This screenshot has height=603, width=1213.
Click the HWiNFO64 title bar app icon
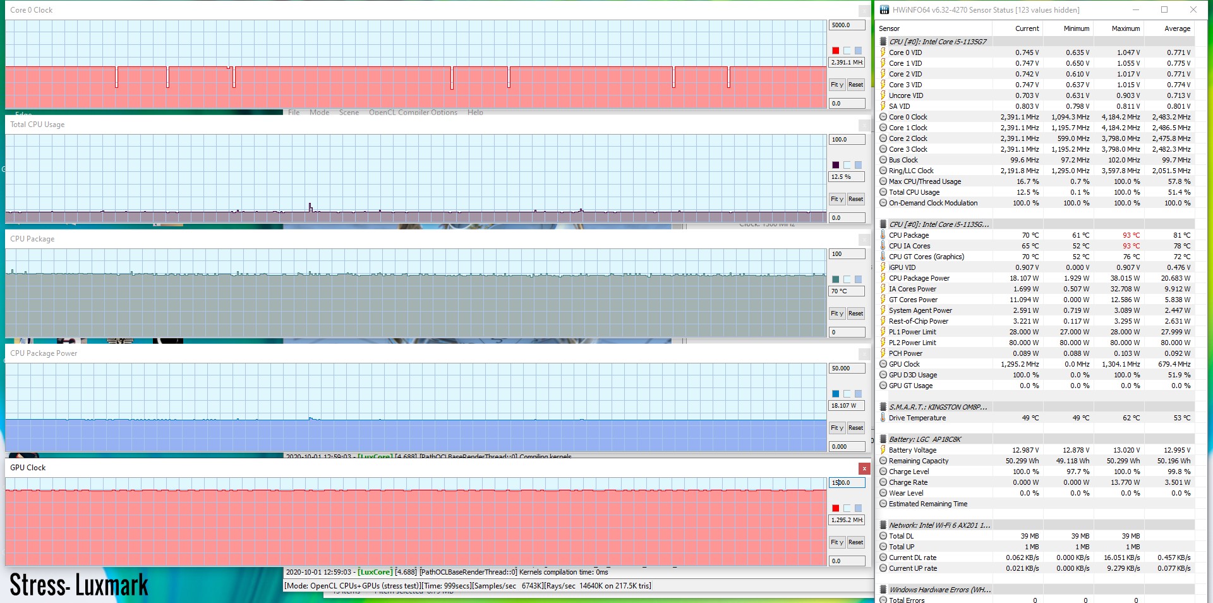(884, 10)
